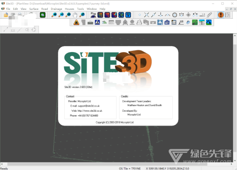Select the perpendicular snap icon
The image size is (237, 170).
pyautogui.click(x=160, y=15)
